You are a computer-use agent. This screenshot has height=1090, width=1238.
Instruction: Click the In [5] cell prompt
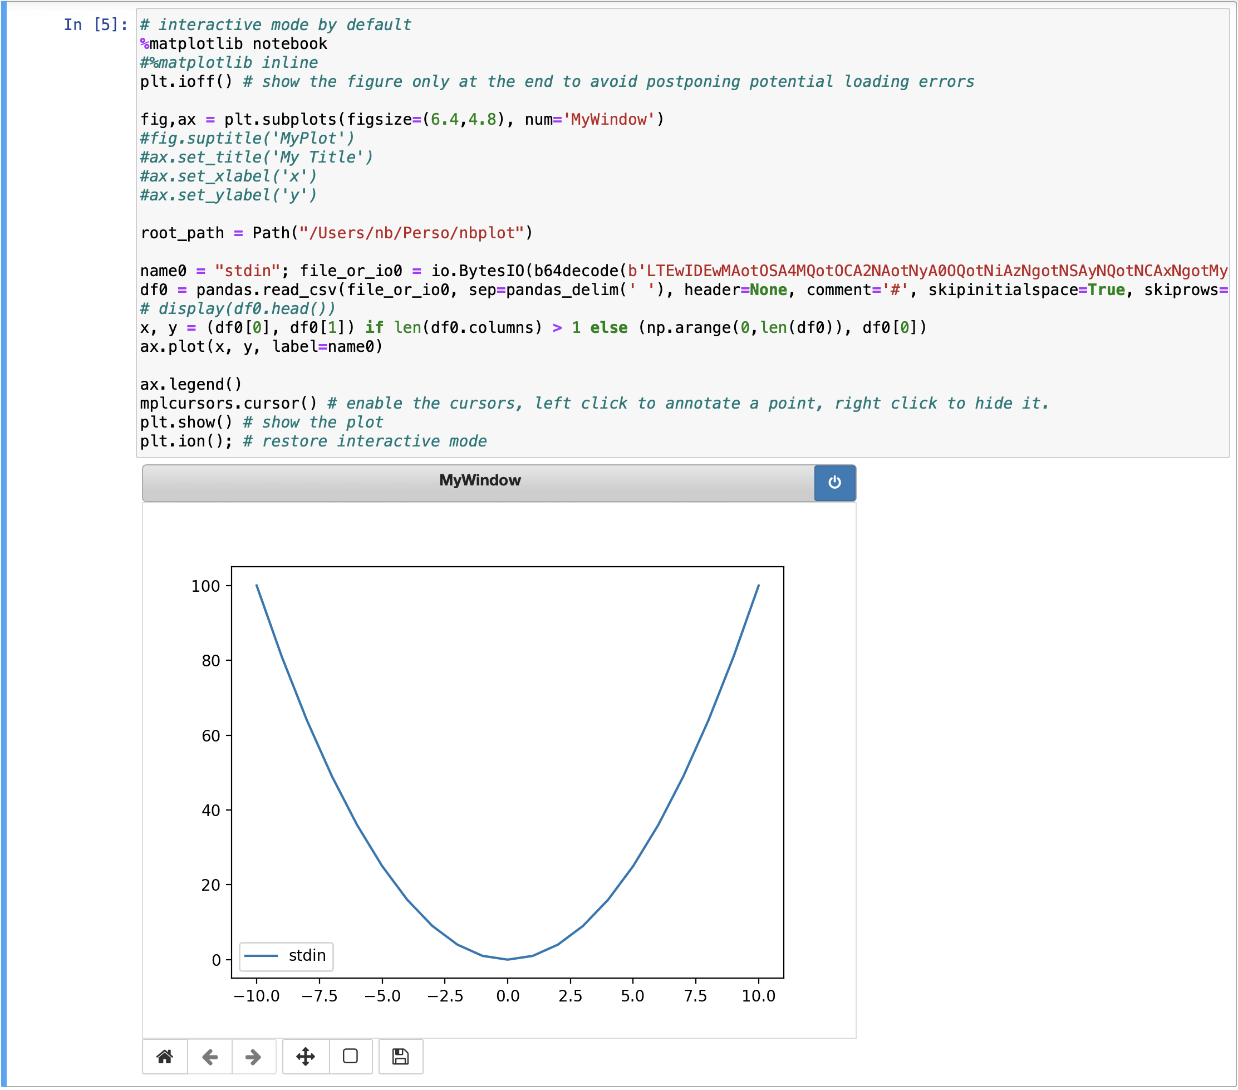coord(96,25)
